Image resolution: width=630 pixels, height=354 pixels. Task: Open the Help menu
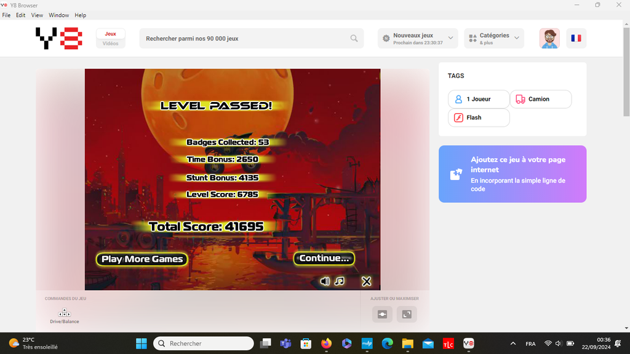[81, 15]
